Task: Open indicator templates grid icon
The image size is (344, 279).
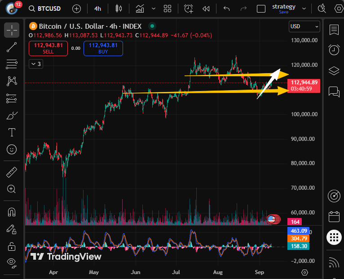Action: (x=168, y=9)
